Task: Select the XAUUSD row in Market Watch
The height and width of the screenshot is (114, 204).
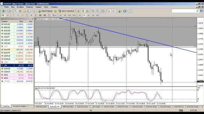Action: (x=17, y=49)
